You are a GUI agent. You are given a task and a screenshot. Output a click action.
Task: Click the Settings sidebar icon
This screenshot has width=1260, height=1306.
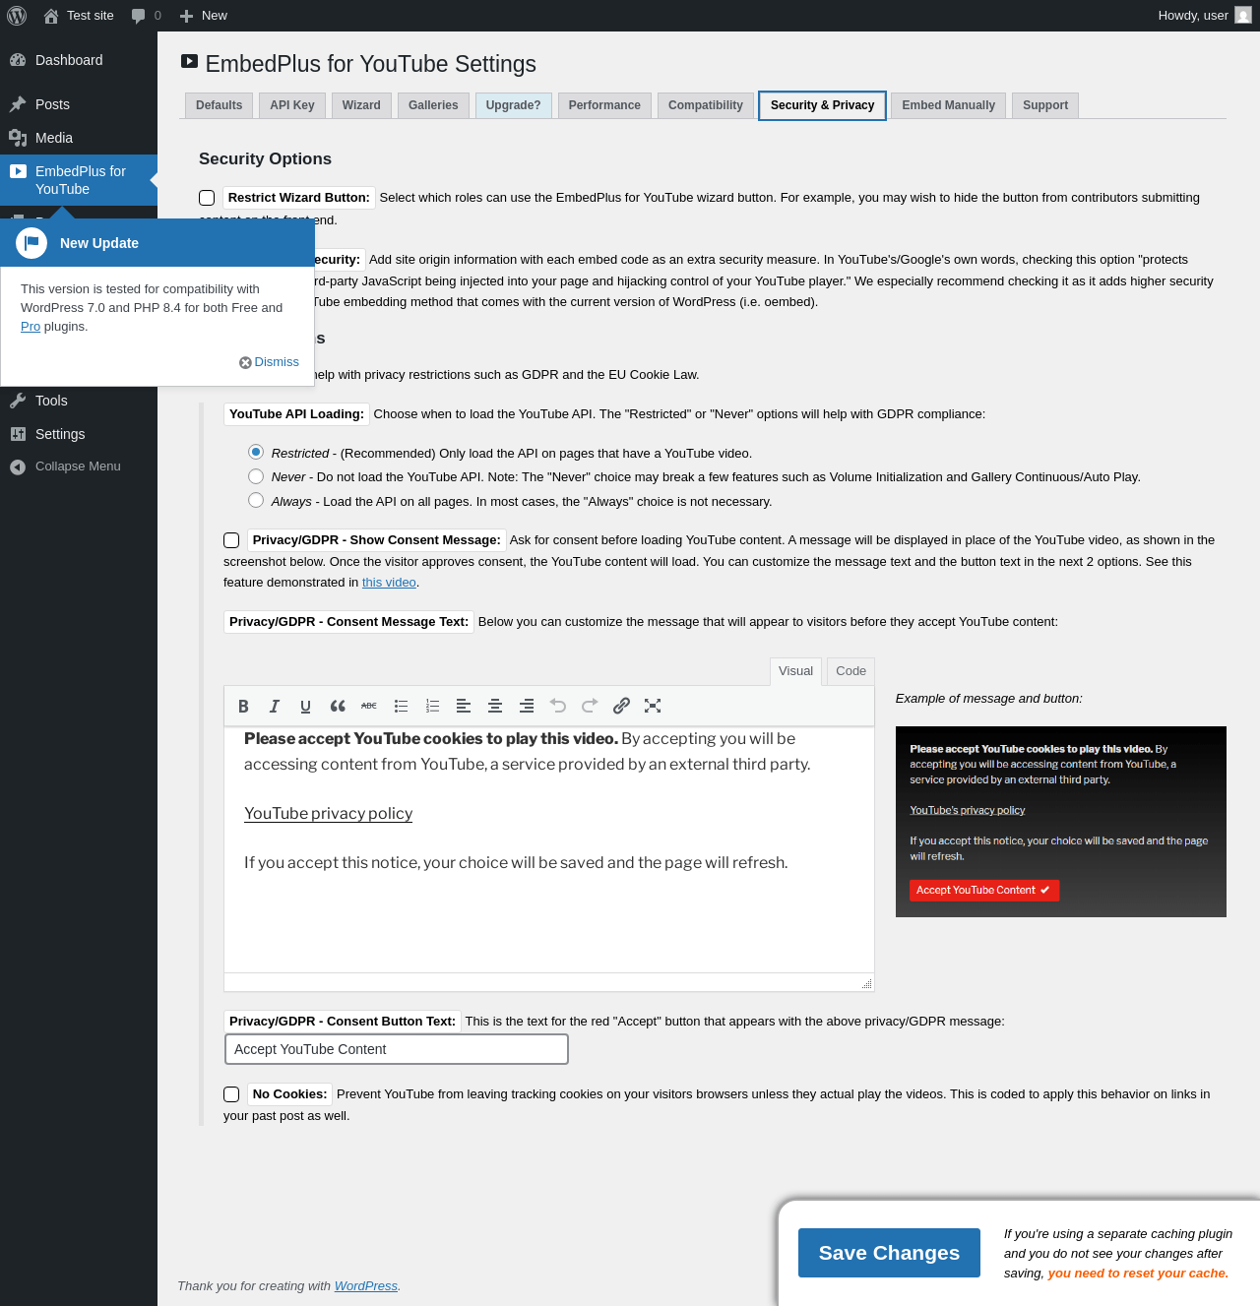18,434
